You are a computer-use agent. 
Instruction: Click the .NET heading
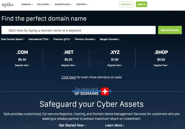(x=69, y=52)
